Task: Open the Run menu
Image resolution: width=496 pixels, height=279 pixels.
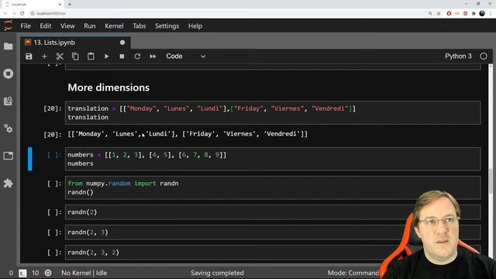Action: [90, 26]
